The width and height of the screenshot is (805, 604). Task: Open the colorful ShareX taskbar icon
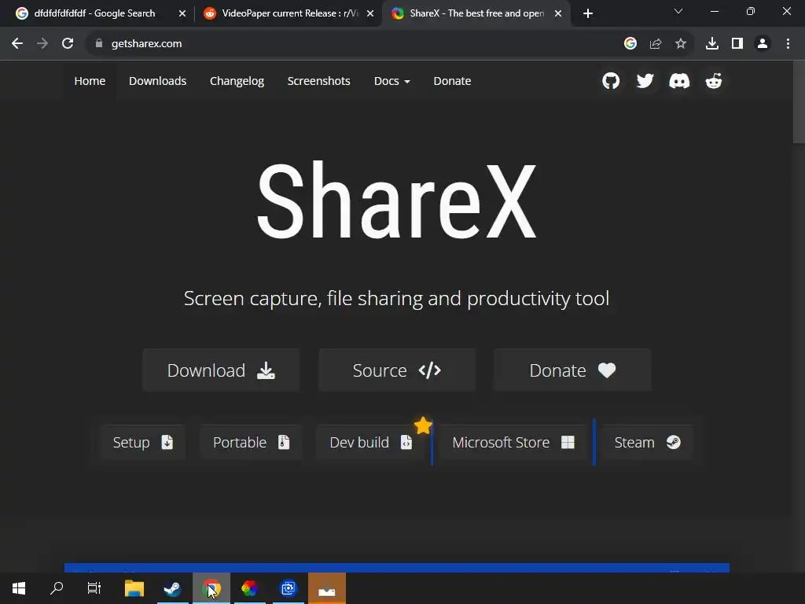pyautogui.click(x=249, y=588)
